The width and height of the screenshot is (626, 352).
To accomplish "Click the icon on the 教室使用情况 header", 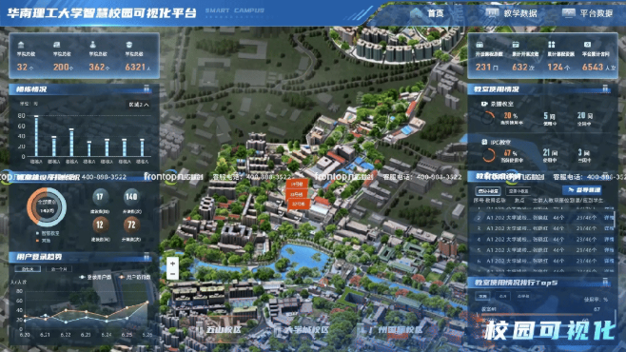I will (x=605, y=88).
